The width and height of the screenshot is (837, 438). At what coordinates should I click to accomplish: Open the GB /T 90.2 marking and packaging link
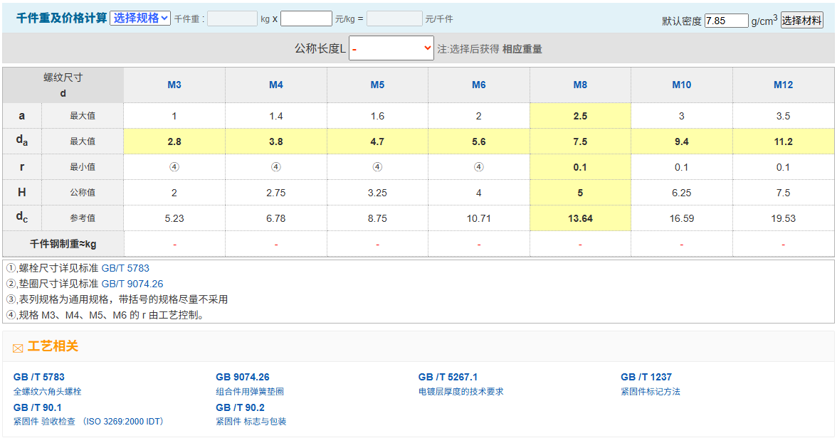point(240,407)
